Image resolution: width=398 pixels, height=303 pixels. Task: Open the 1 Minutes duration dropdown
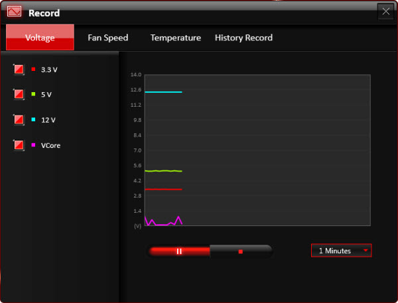click(x=341, y=251)
